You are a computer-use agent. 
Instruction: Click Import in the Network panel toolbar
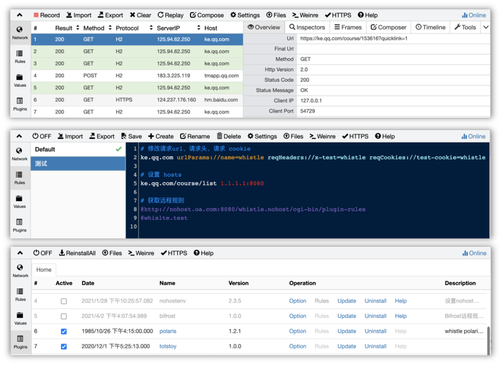tap(79, 15)
